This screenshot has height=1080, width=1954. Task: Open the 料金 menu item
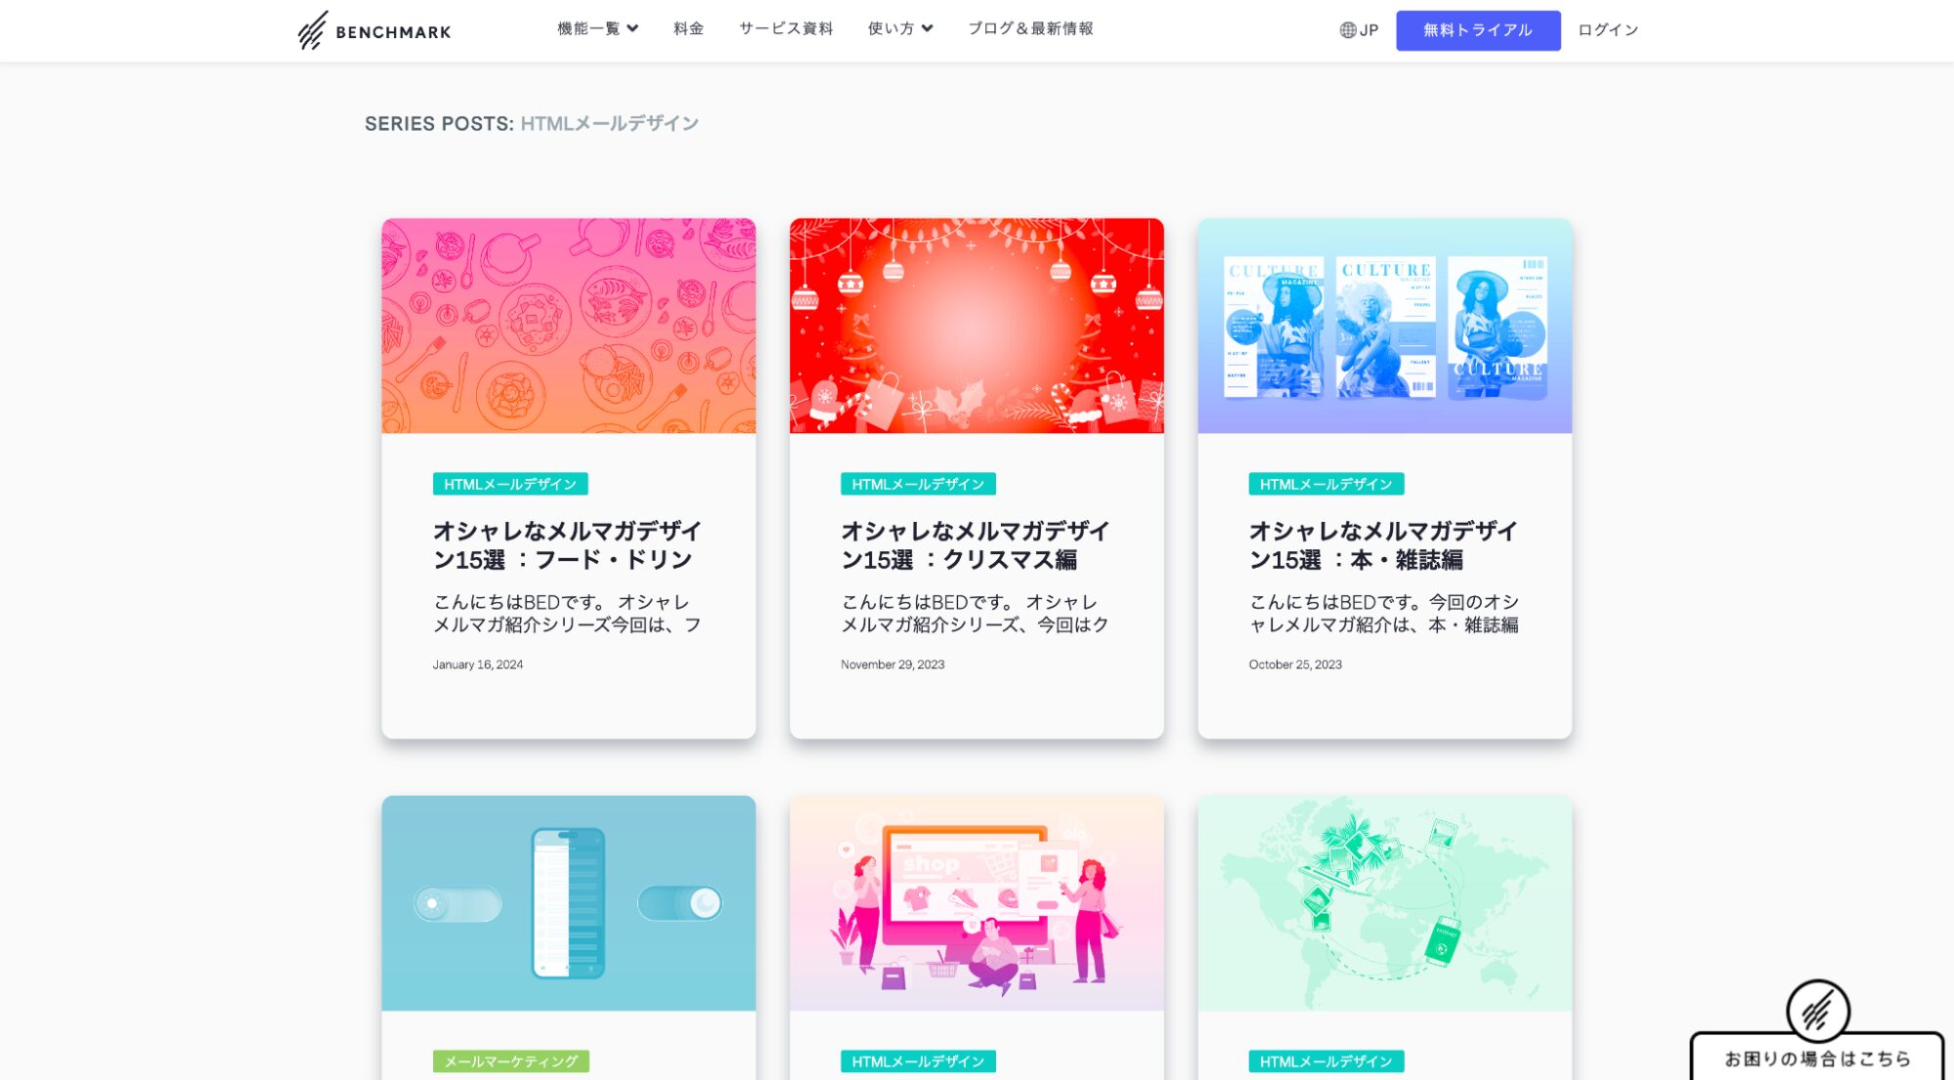(688, 28)
